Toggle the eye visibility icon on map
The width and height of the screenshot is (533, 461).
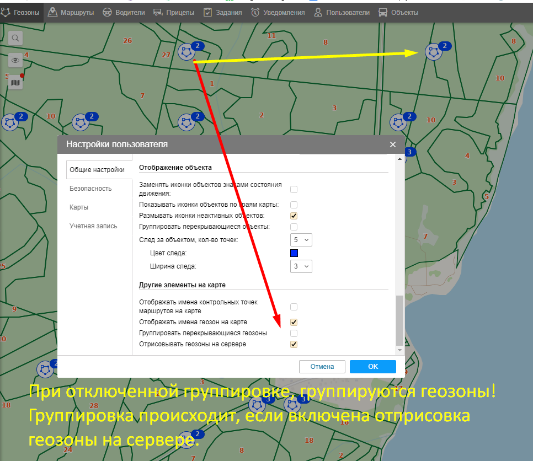[x=15, y=60]
